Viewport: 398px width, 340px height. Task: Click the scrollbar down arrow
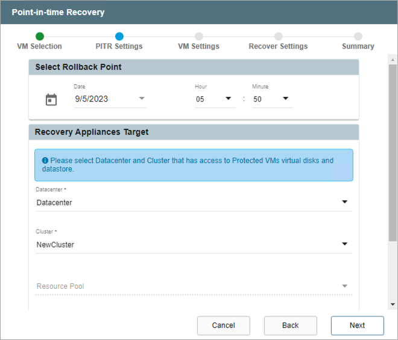click(x=393, y=305)
